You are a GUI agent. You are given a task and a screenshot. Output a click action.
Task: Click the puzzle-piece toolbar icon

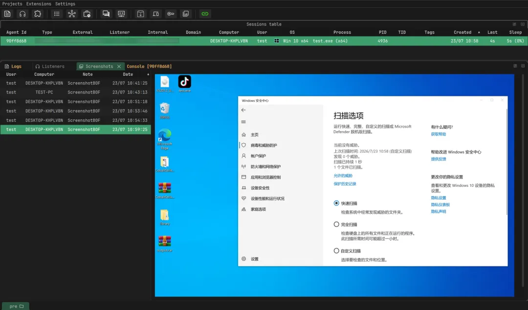pos(38,14)
